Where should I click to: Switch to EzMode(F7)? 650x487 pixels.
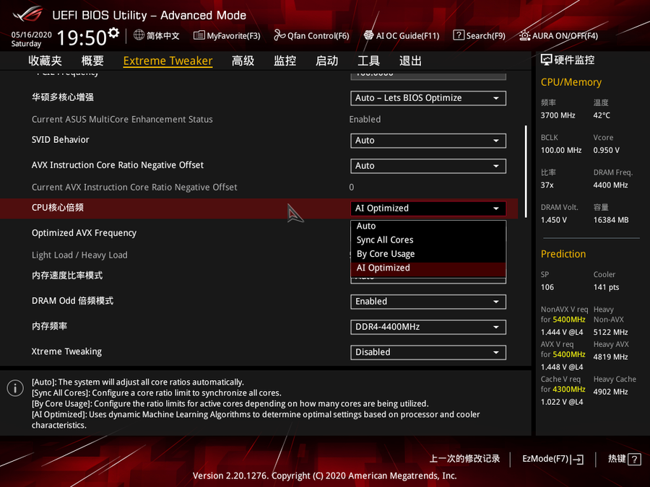tap(552, 459)
